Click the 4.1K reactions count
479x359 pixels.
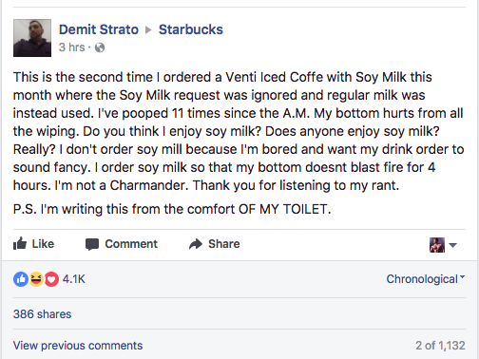click(x=74, y=279)
